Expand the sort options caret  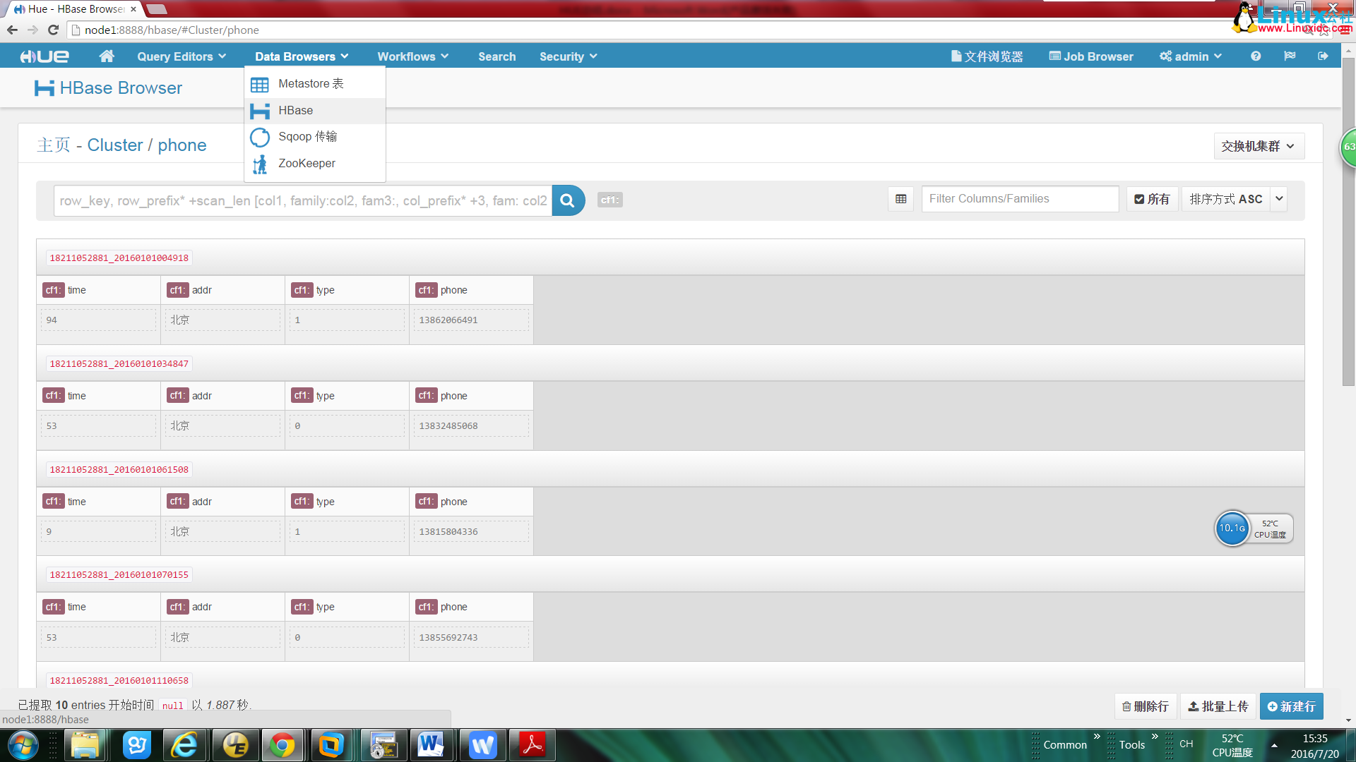pyautogui.click(x=1279, y=199)
